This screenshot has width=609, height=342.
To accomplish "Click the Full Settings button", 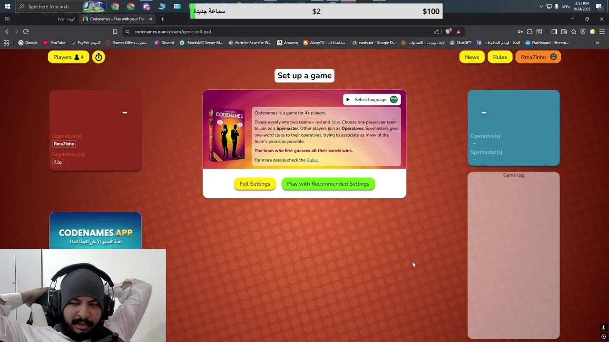I will pyautogui.click(x=255, y=184).
